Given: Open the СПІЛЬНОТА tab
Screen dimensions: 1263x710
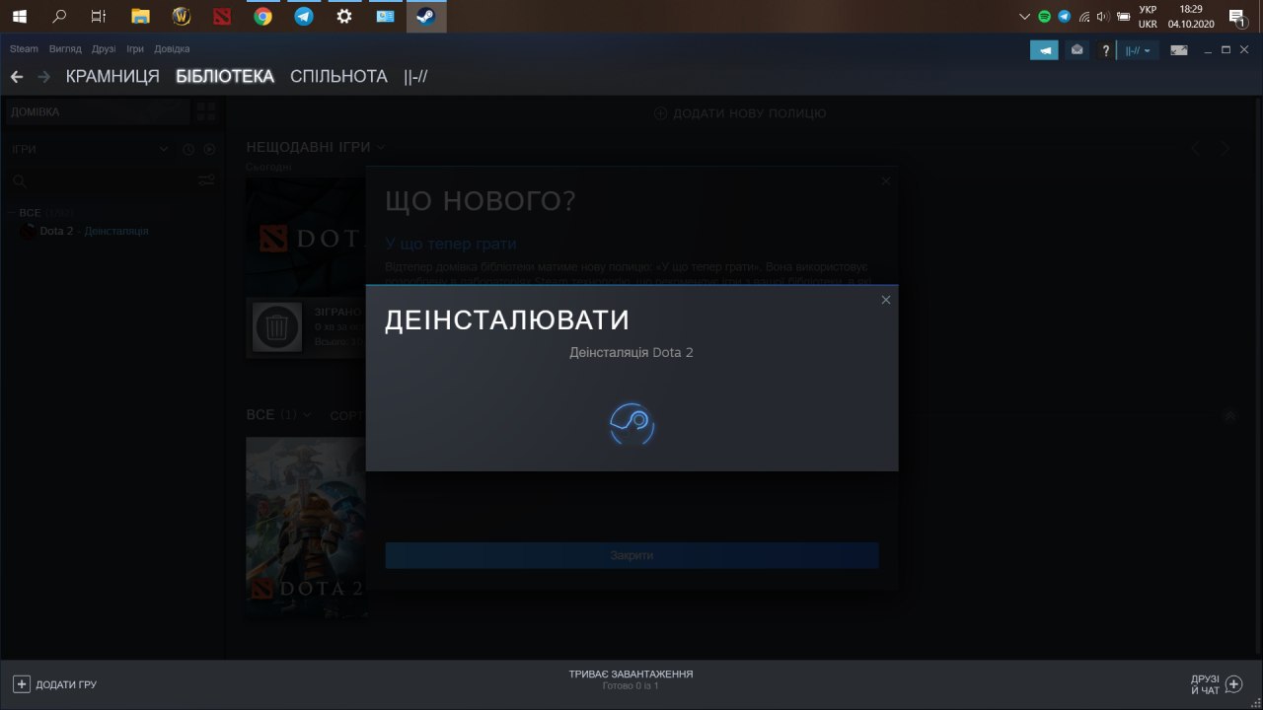Looking at the screenshot, I should 338,77.
